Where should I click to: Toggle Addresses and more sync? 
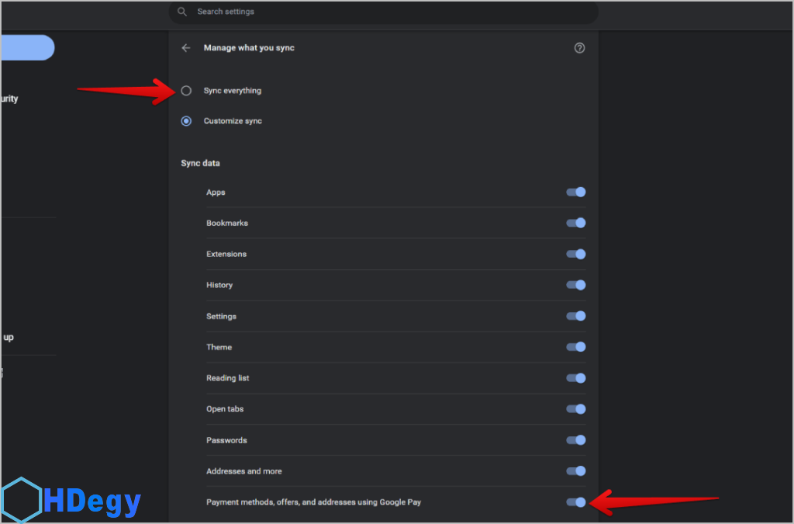pos(575,471)
